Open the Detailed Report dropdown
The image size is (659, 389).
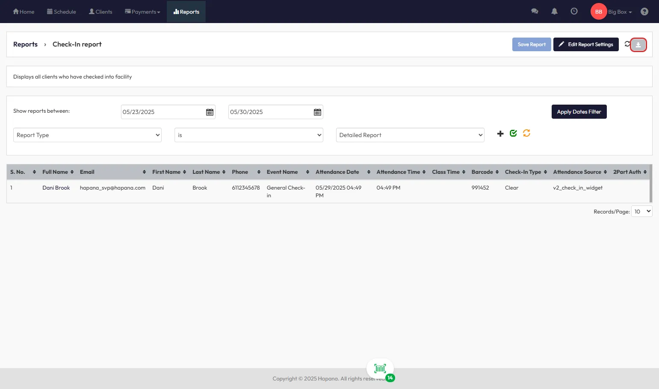click(410, 135)
